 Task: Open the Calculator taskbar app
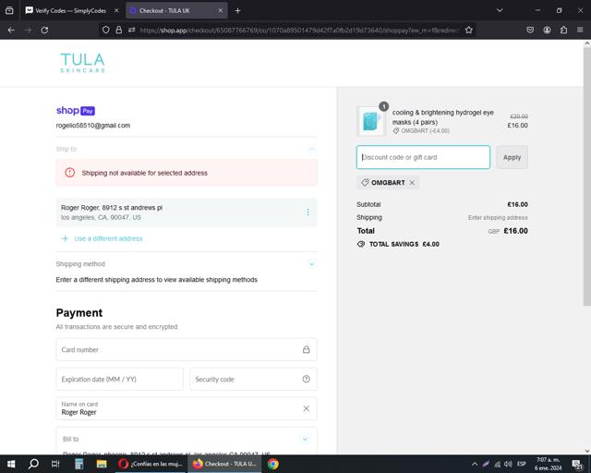click(x=78, y=464)
